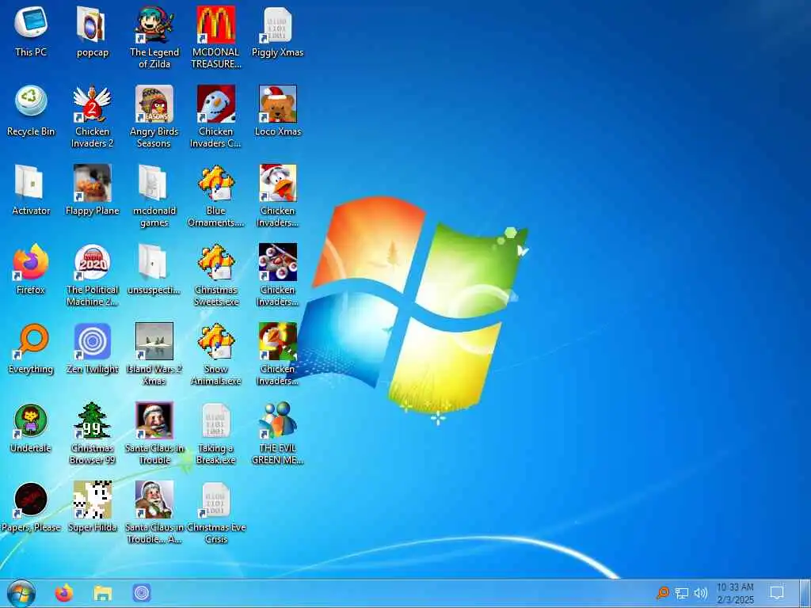
Task: Launch Firefox from the taskbar
Action: click(64, 594)
